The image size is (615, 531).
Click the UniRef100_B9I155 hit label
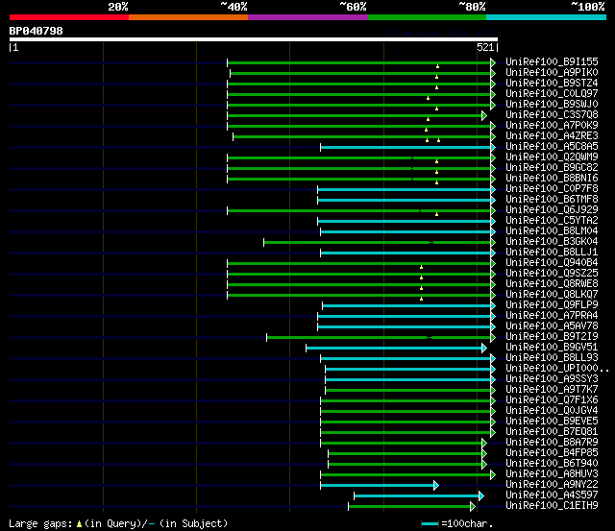552,61
